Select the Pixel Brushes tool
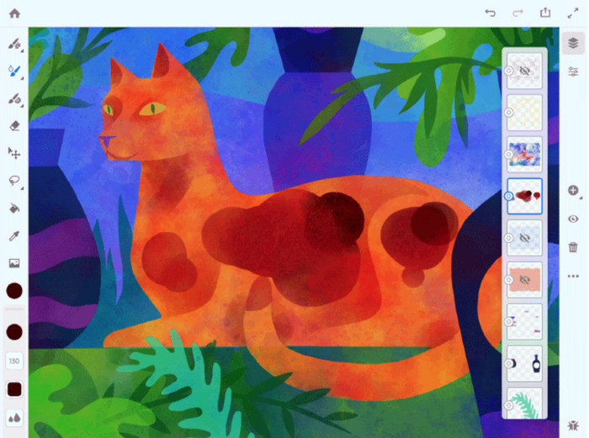The image size is (589, 438). 13,44
